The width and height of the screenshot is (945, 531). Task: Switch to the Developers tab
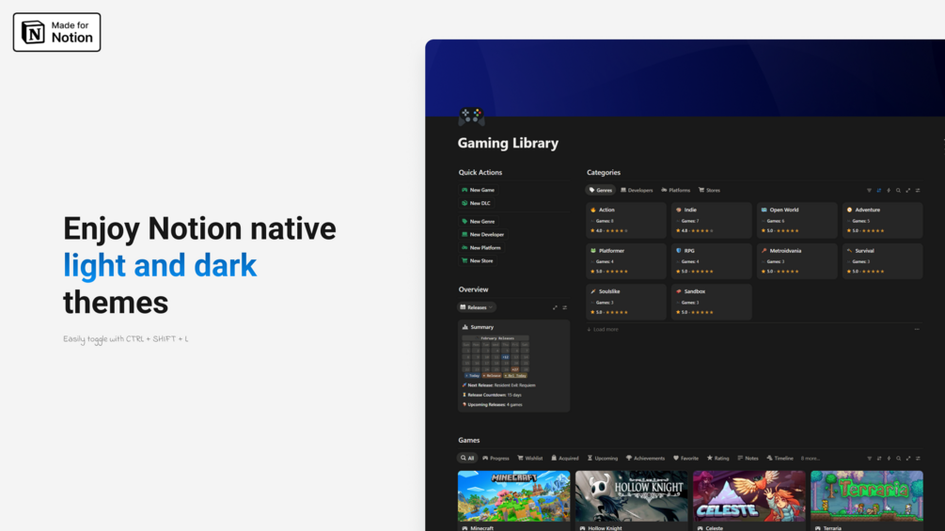637,190
